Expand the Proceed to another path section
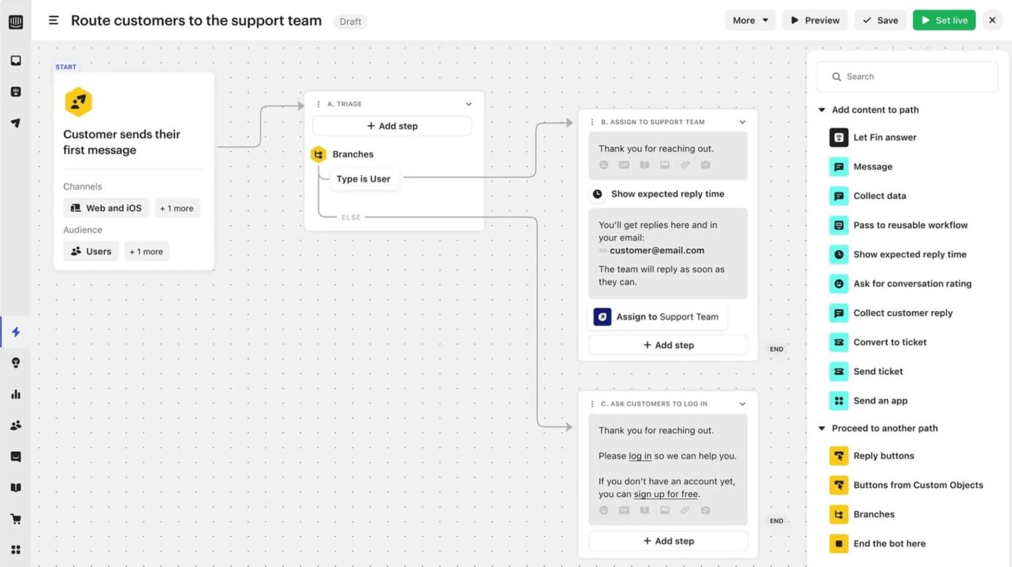1012x567 pixels. [x=822, y=428]
